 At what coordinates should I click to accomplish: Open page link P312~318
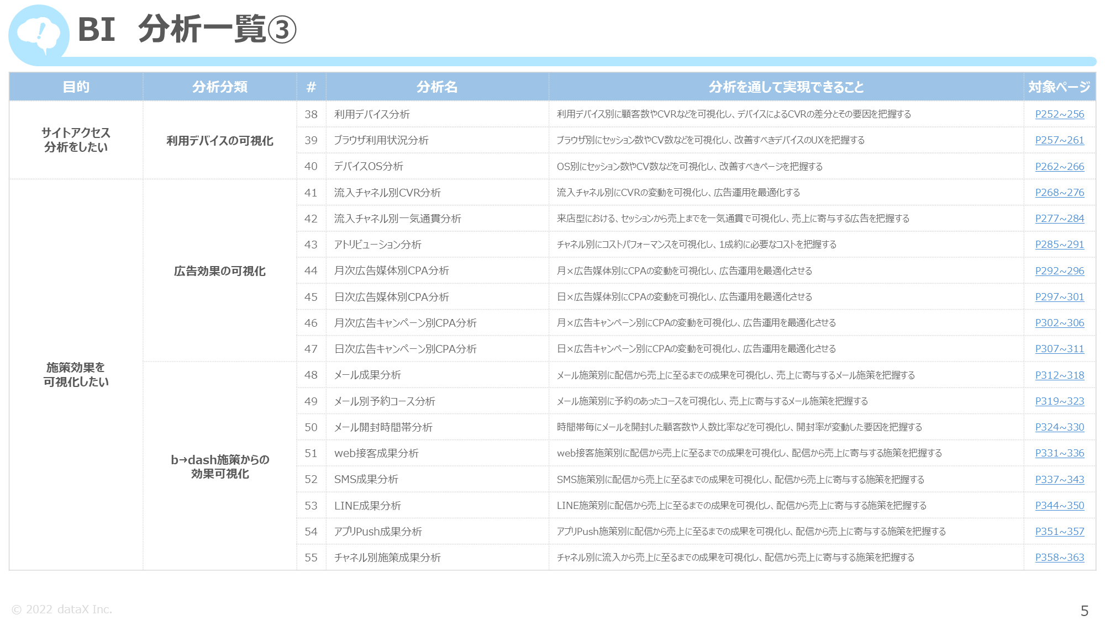[1059, 375]
